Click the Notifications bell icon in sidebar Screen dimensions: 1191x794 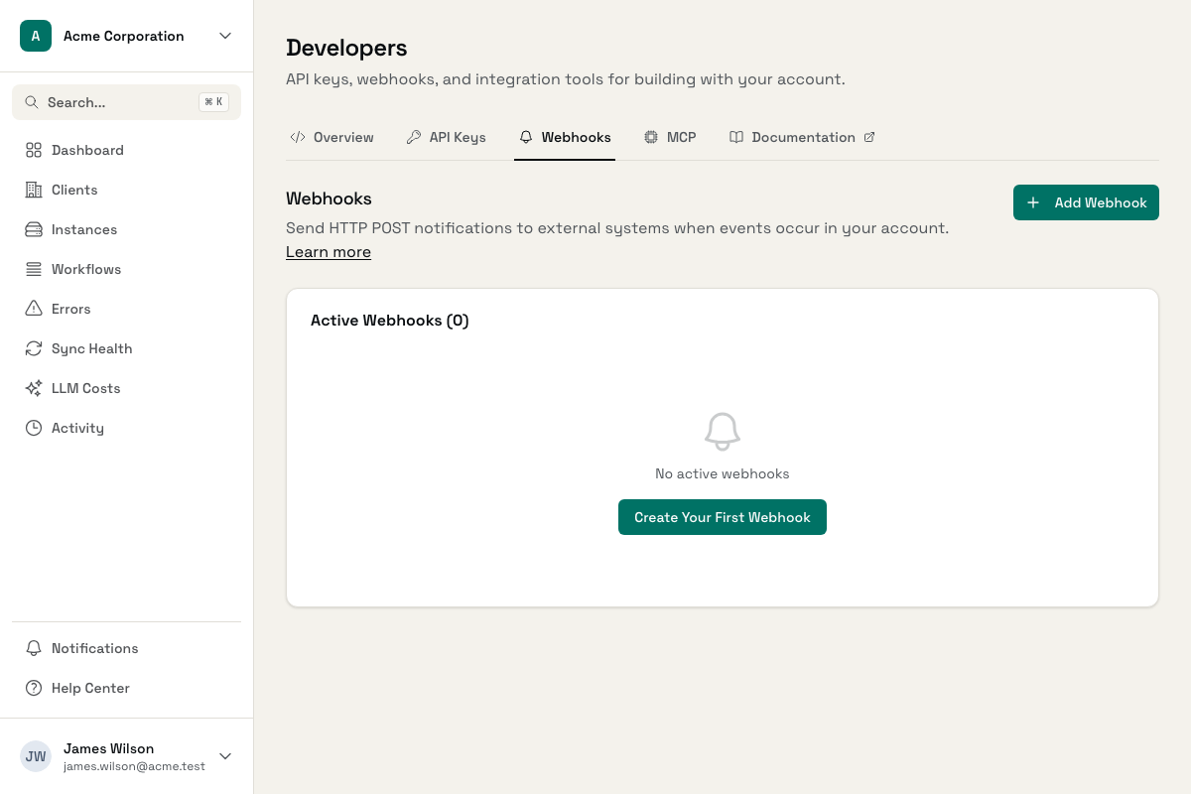click(34, 648)
